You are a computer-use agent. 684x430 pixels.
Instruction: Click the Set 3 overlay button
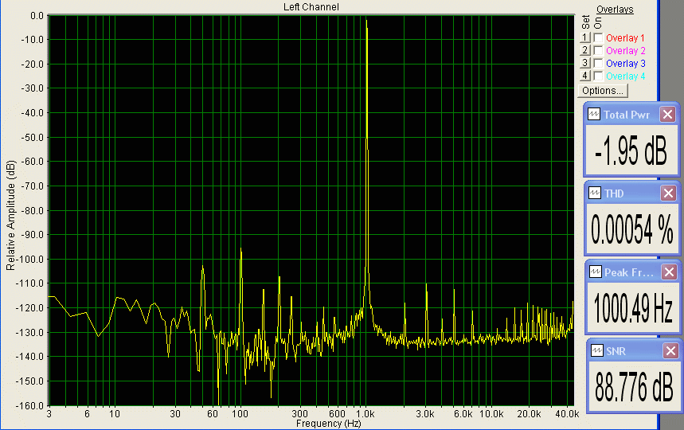point(585,63)
